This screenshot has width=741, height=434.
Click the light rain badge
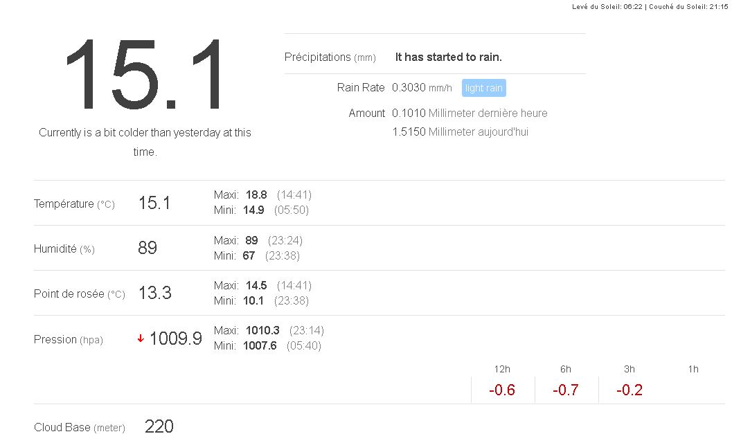(483, 88)
